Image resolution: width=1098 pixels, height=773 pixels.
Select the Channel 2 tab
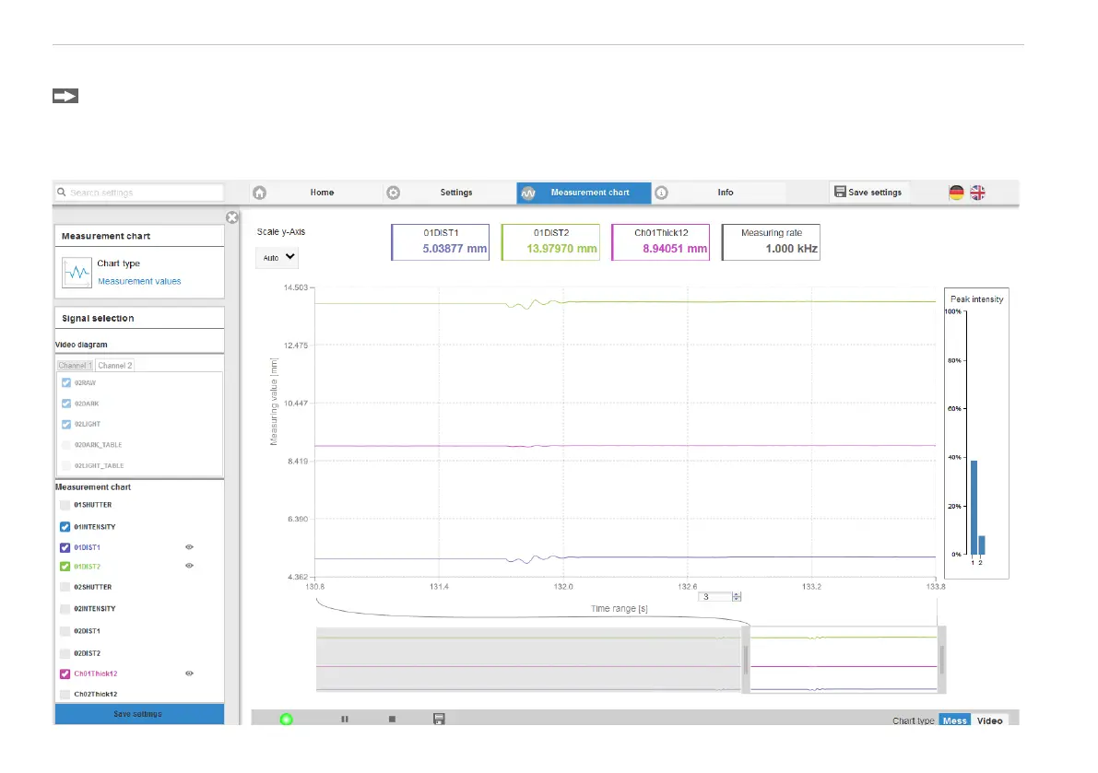point(115,365)
